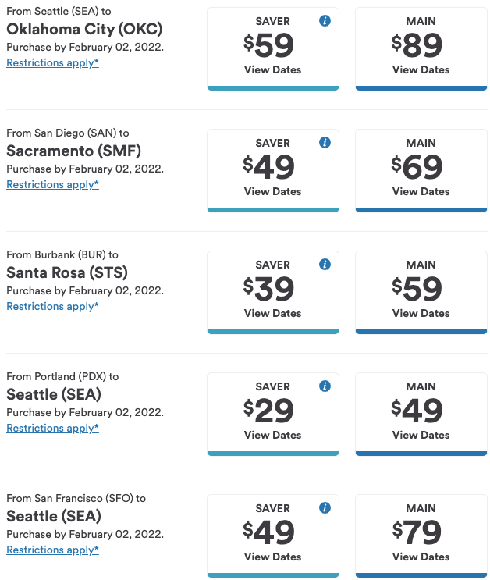This screenshot has height=580, width=490.
Task: Select $59 Saver fare to Oklahoma City
Action: click(273, 49)
